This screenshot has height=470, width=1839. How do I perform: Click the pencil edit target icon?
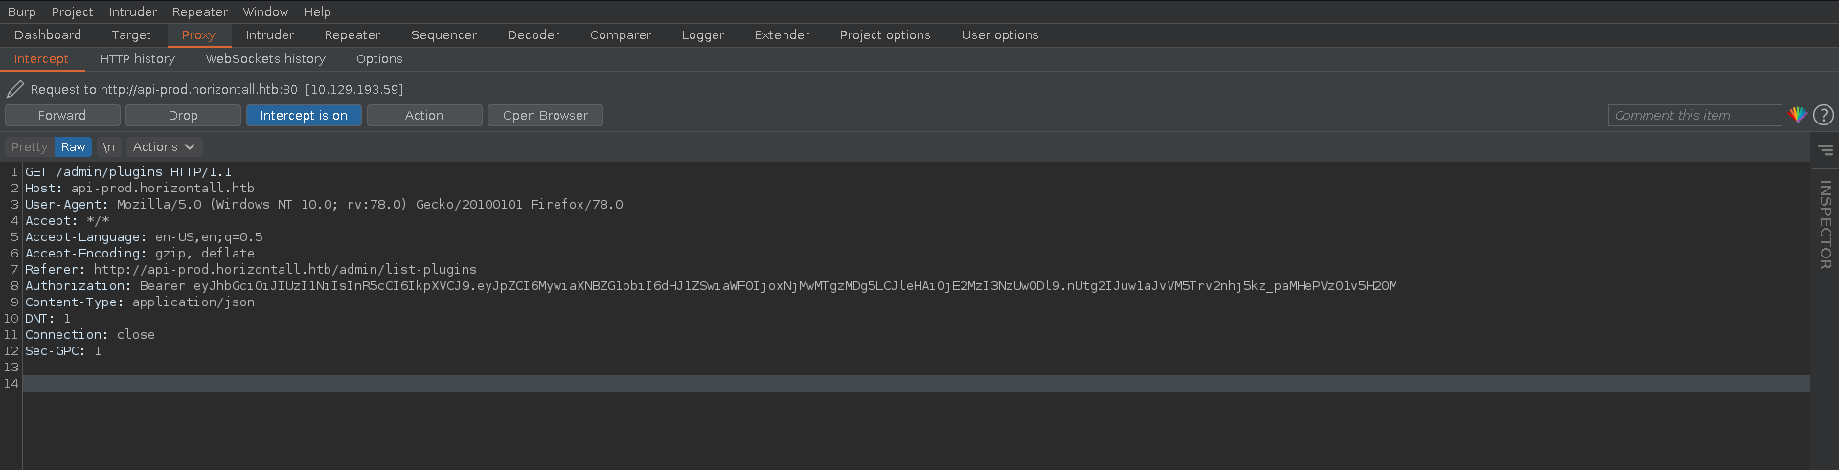[x=15, y=89]
